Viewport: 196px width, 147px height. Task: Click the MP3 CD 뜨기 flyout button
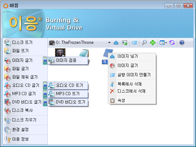(68, 94)
